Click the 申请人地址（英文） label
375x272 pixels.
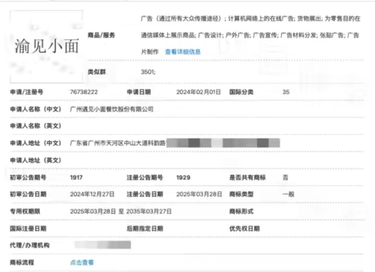36,160
